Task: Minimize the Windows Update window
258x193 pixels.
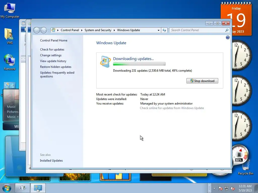Action: coord(209,23)
